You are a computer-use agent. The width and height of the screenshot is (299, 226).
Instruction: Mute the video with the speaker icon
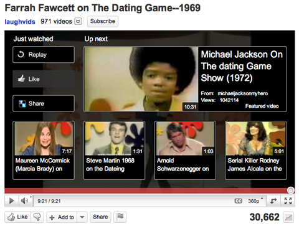[x=24, y=200]
